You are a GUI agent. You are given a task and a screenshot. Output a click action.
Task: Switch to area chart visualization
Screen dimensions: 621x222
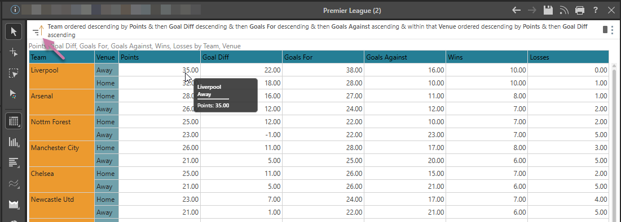(14, 204)
